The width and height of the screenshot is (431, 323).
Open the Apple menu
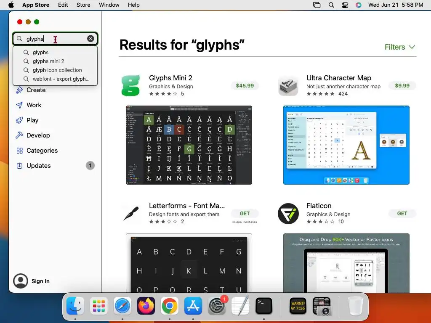[11, 5]
